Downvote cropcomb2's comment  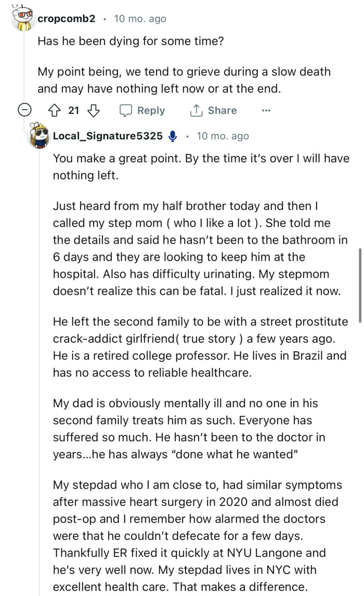(x=94, y=111)
